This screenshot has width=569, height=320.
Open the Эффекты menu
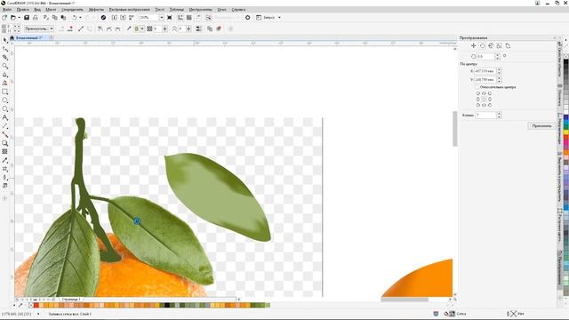(x=96, y=10)
